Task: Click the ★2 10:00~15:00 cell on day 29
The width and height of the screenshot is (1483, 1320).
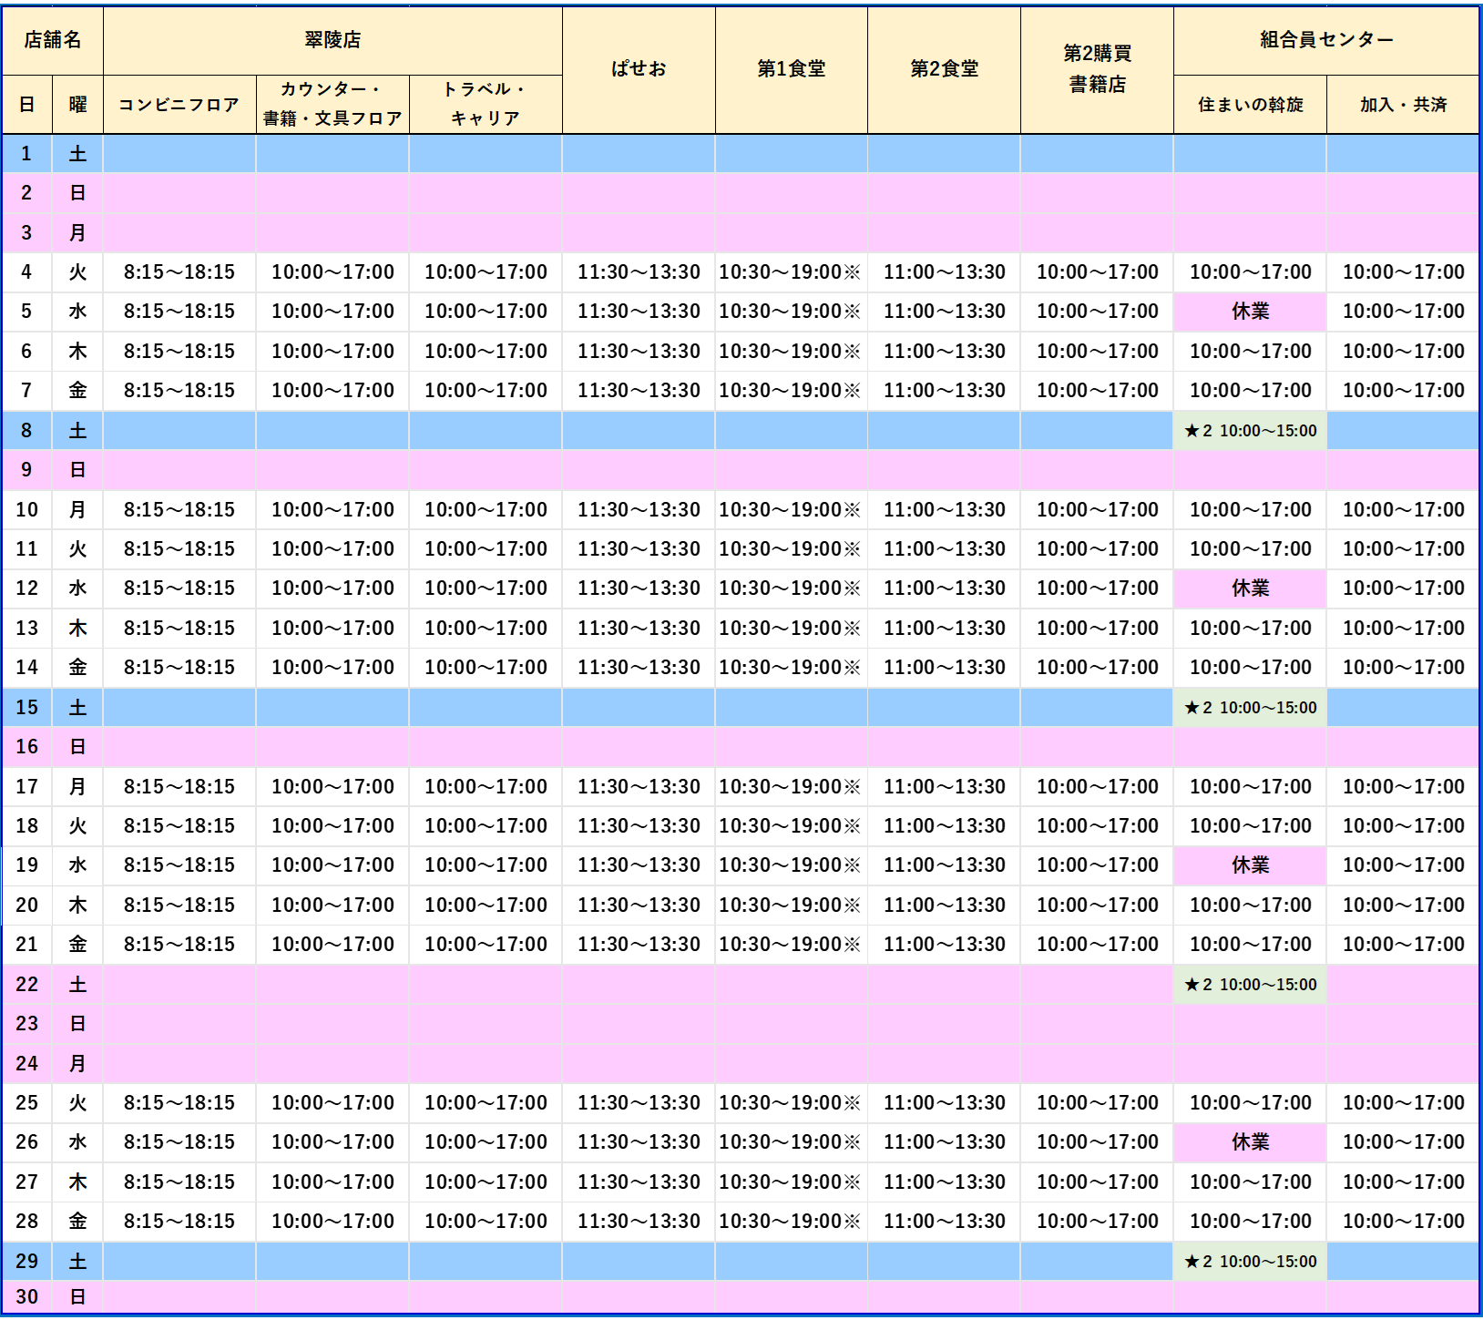Action: point(1250,1262)
